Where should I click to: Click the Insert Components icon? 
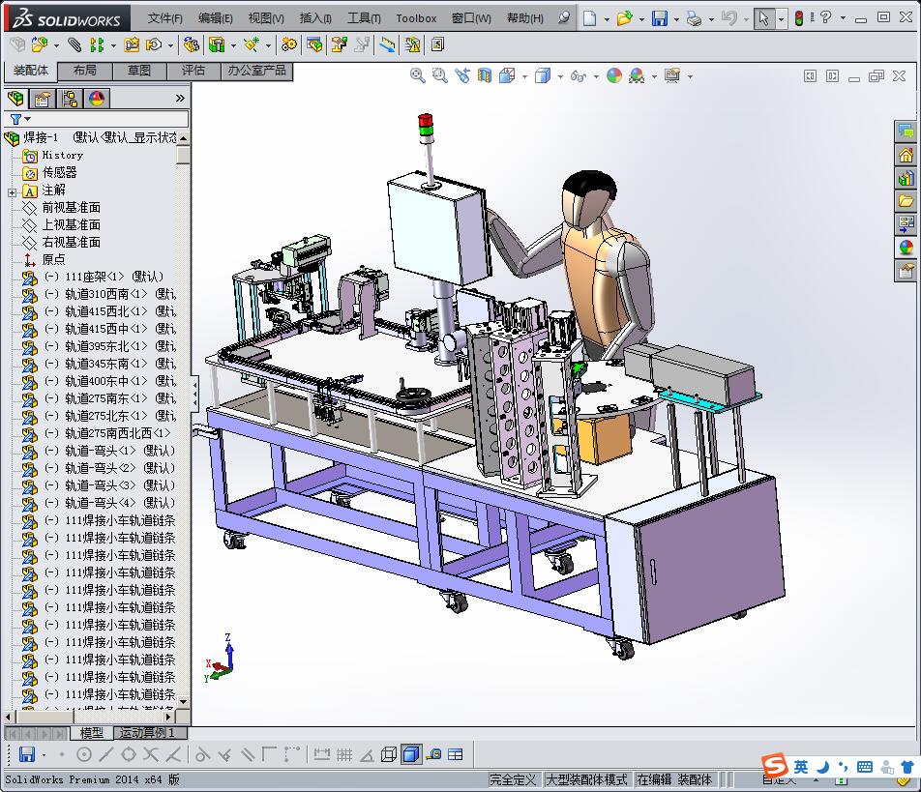[40, 44]
